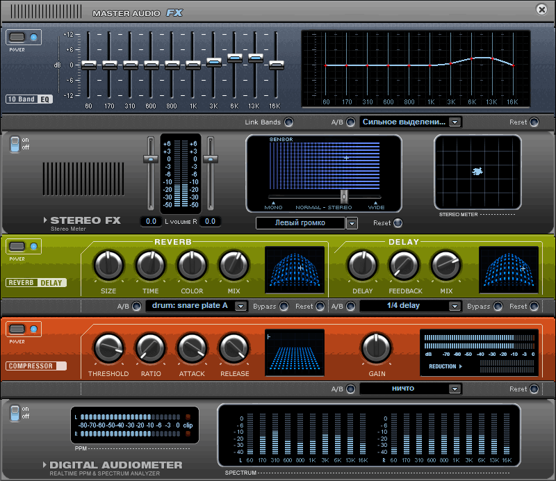Click the compressor RATIO knob
Viewport: 556px width, 481px height.
click(151, 348)
